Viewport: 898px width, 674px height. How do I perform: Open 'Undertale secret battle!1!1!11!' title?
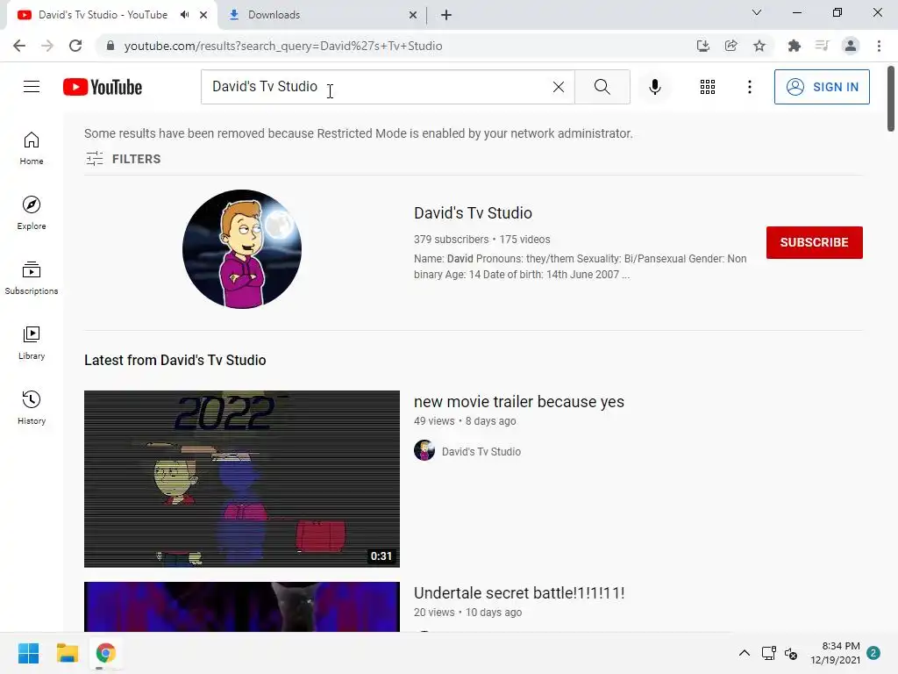519,593
